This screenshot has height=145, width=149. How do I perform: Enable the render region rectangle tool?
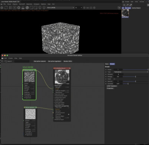tap(31, 8)
